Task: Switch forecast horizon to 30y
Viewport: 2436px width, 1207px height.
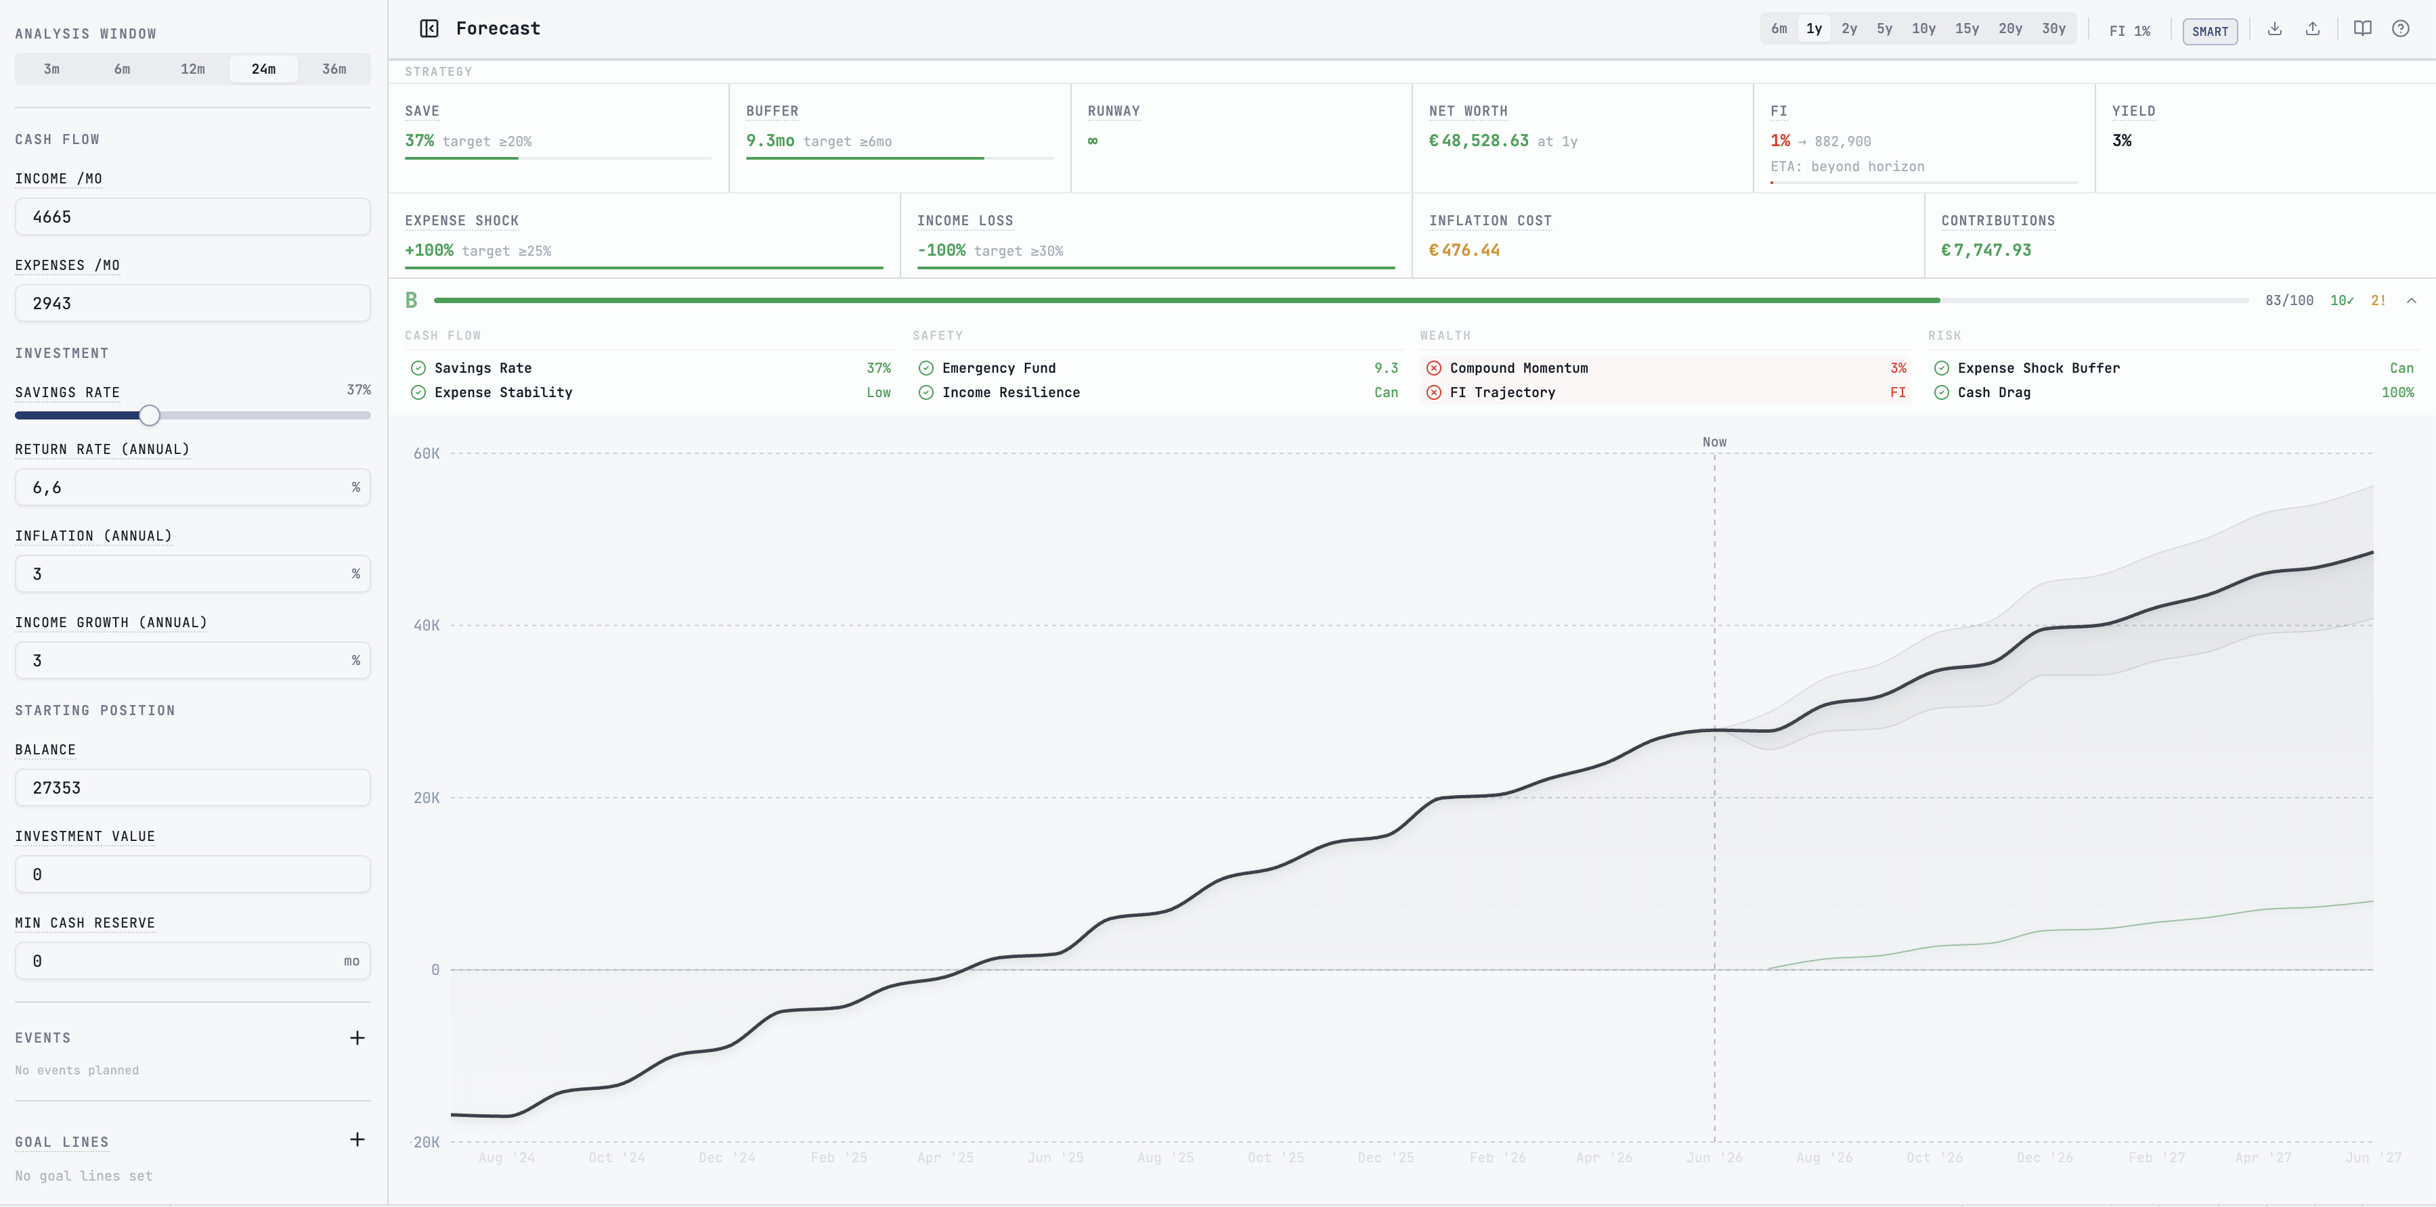Action: 2053,28
